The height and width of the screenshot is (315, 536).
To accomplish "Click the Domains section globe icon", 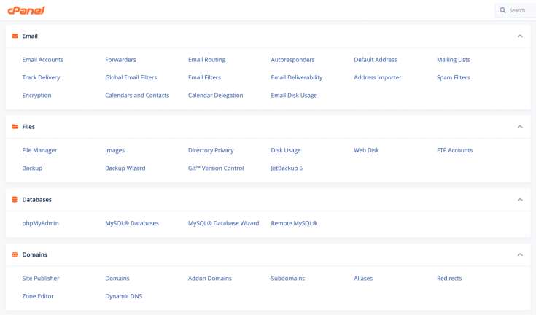I will 15,254.
